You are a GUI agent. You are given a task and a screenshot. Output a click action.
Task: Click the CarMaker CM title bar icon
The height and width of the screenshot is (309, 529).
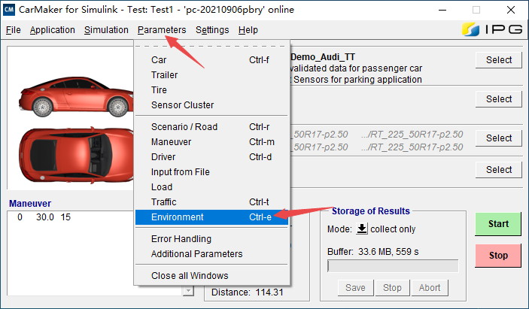pyautogui.click(x=9, y=10)
